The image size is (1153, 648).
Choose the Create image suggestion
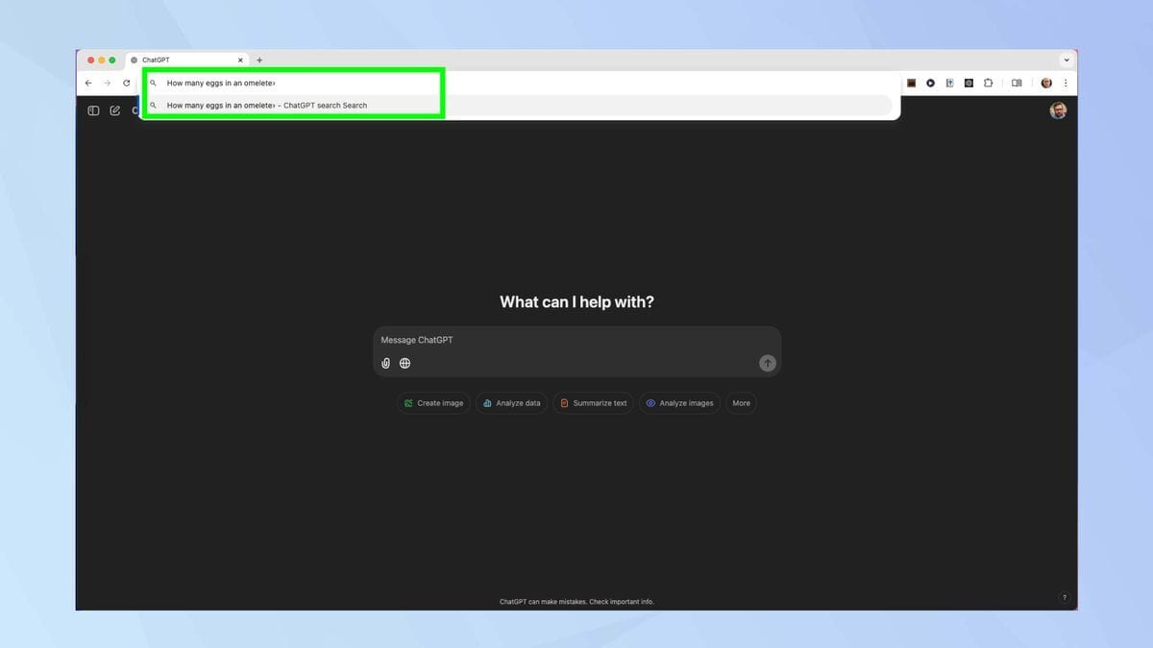pyautogui.click(x=433, y=403)
